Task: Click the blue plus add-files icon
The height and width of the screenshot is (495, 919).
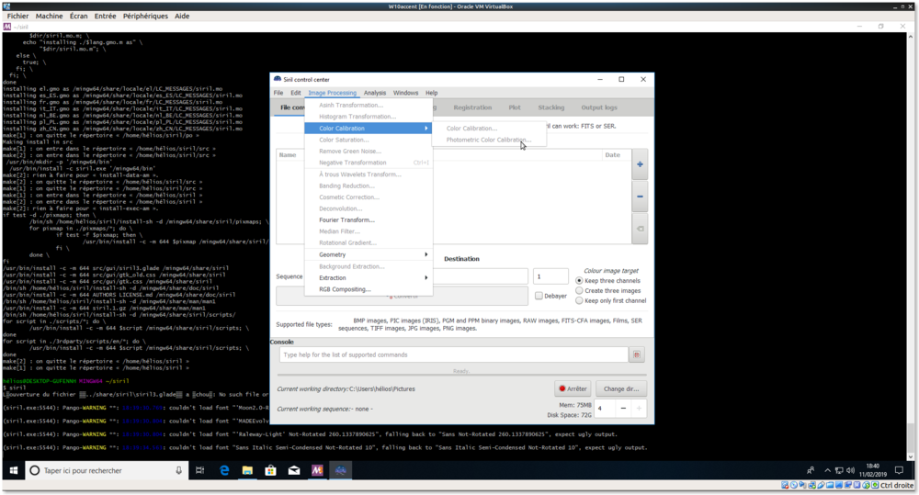Action: 640,164
